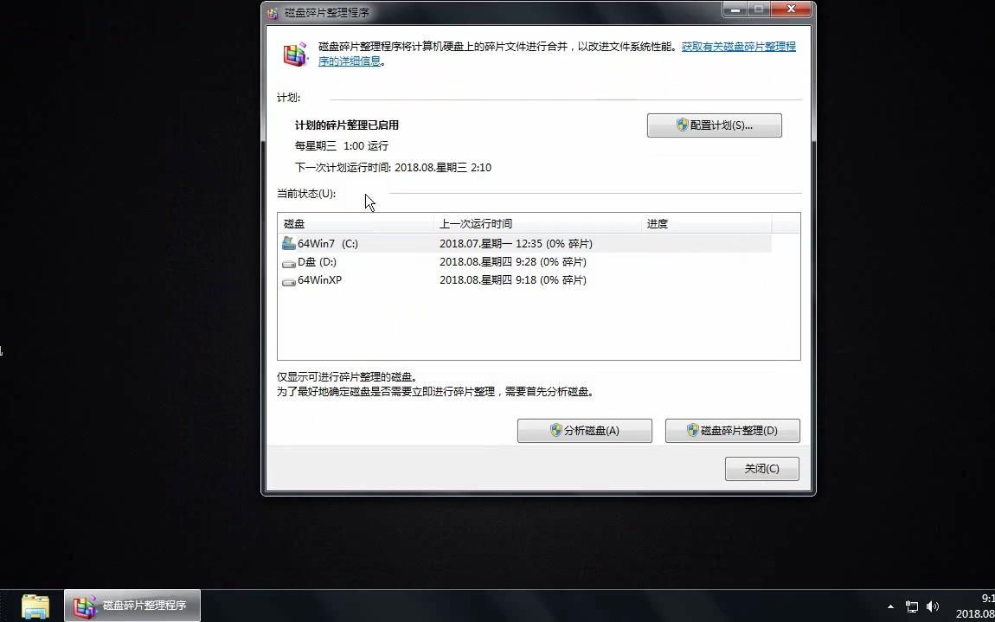Click the large defragmenter icon above the schedule section

tap(294, 53)
